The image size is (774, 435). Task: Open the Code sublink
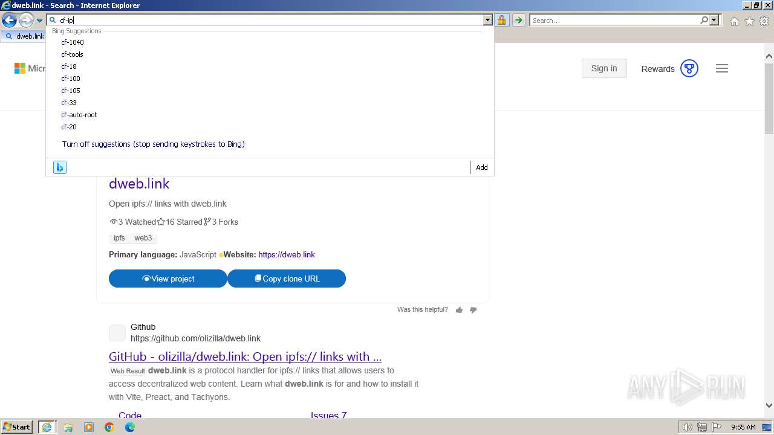point(130,415)
